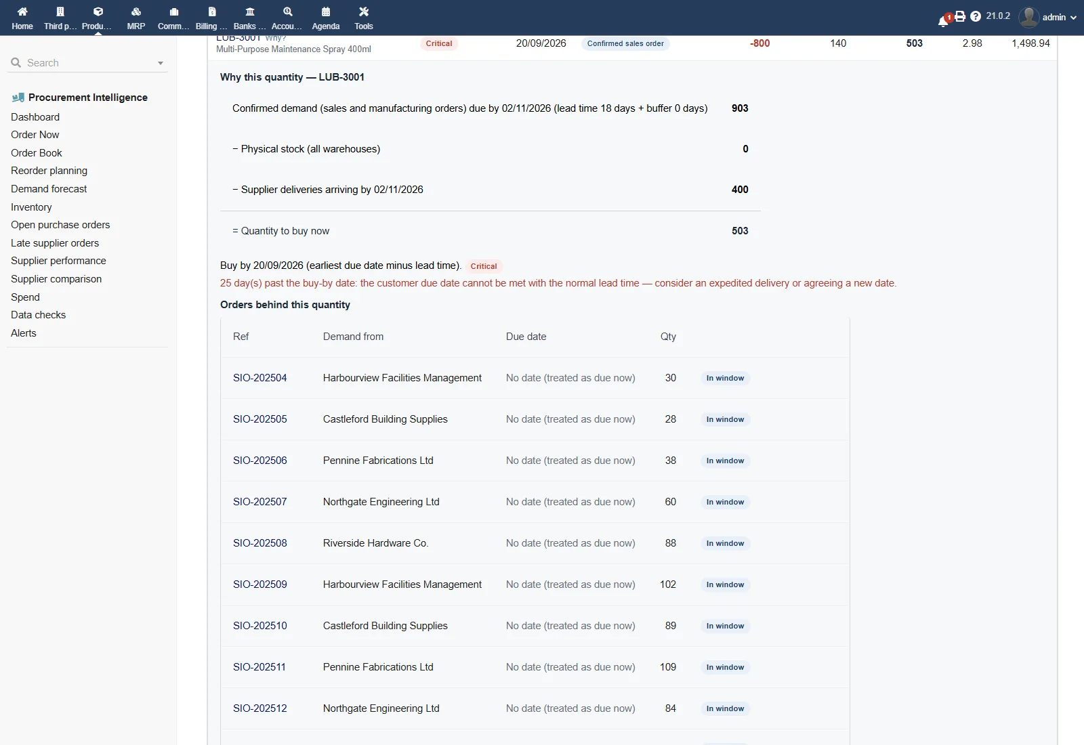Image resolution: width=1084 pixels, height=745 pixels.
Task: Open the Third parties module icon
Action: coord(60,12)
